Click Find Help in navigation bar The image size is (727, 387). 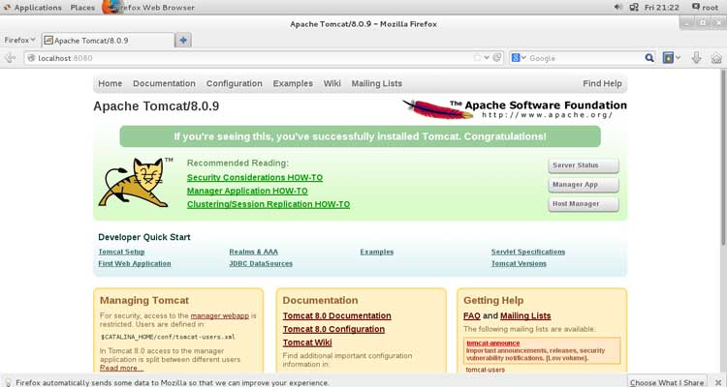coord(602,83)
